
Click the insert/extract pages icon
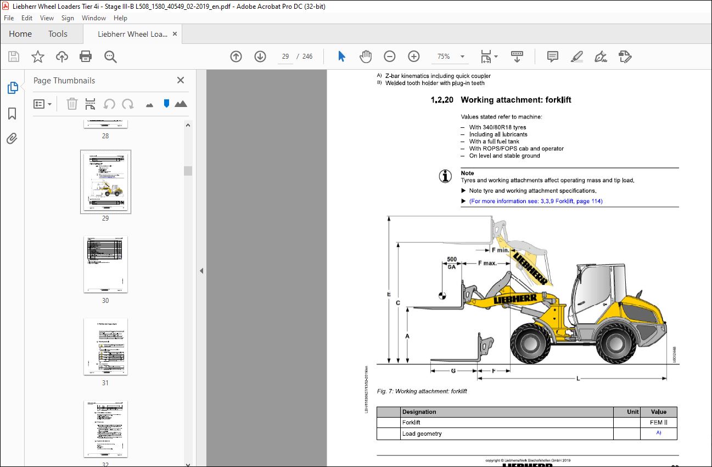click(x=91, y=104)
